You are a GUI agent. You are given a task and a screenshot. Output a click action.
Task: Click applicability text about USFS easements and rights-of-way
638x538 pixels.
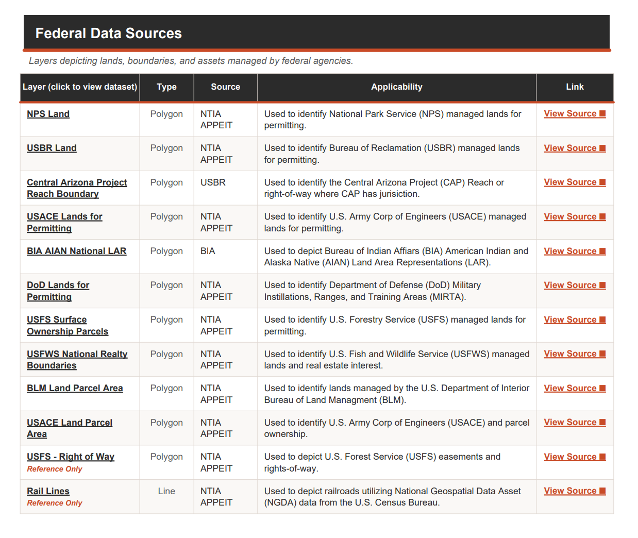point(382,462)
